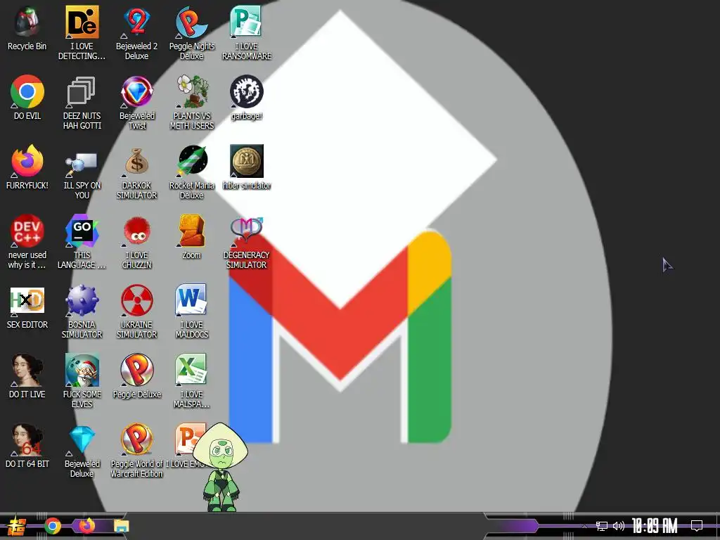Select the I LOVE CHUZZIN red fuzzball icon
The image size is (720, 540).
click(x=136, y=231)
